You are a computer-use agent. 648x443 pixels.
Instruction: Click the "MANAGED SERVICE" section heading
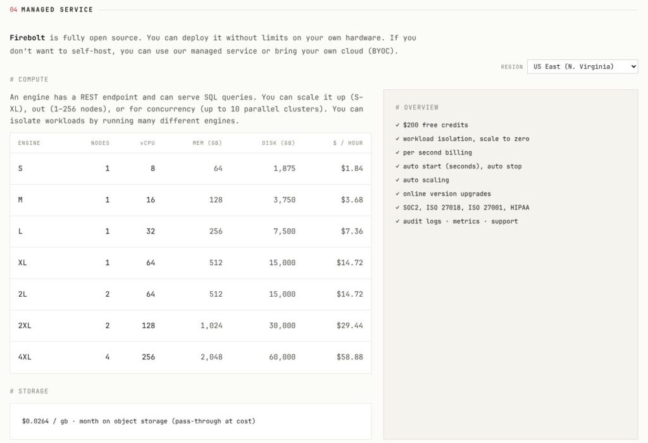pos(57,9)
